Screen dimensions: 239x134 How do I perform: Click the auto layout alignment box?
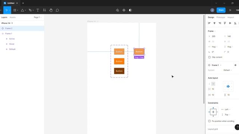pos(228,86)
